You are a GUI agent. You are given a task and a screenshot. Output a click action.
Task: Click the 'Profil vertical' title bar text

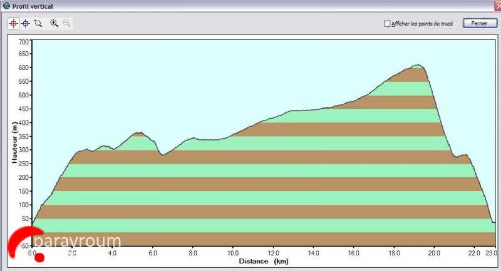tap(33, 7)
